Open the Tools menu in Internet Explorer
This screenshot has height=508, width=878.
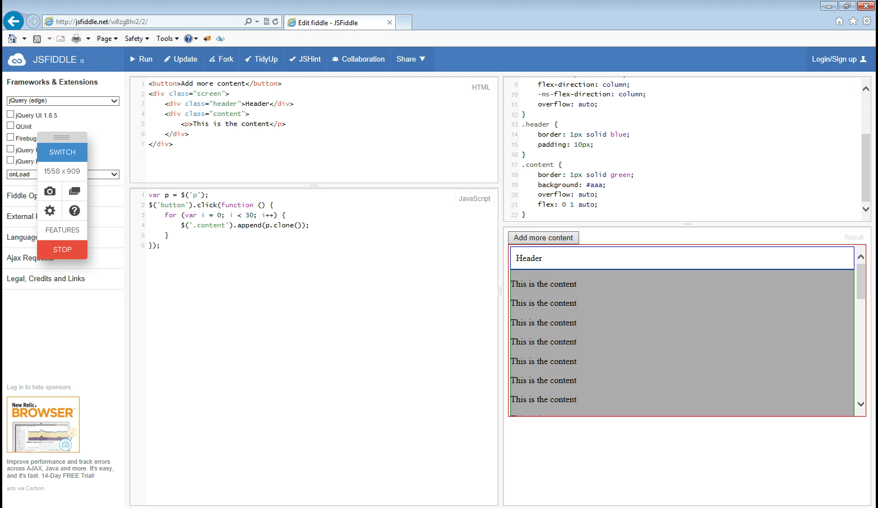(167, 38)
